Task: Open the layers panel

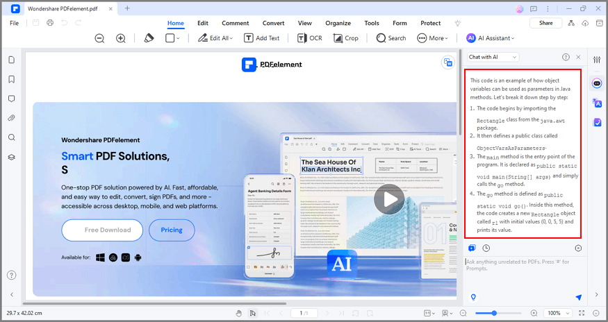Action: click(12, 157)
